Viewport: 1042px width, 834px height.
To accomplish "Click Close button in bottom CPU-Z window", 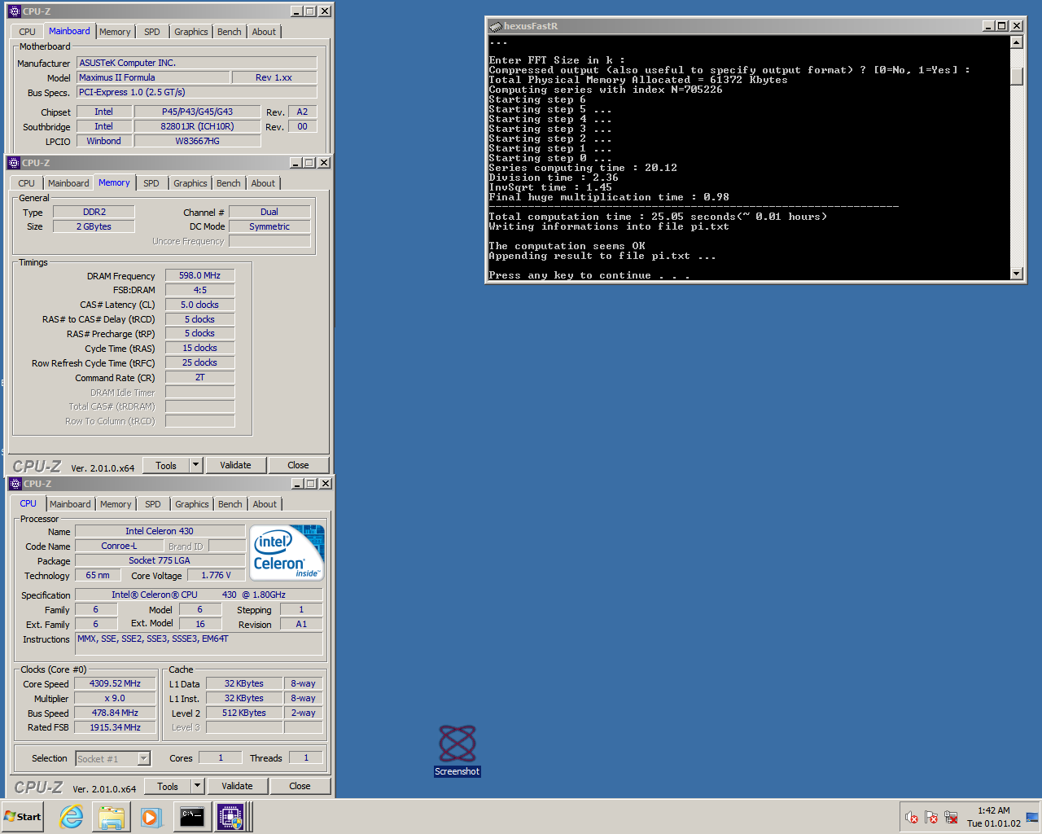I will (300, 786).
